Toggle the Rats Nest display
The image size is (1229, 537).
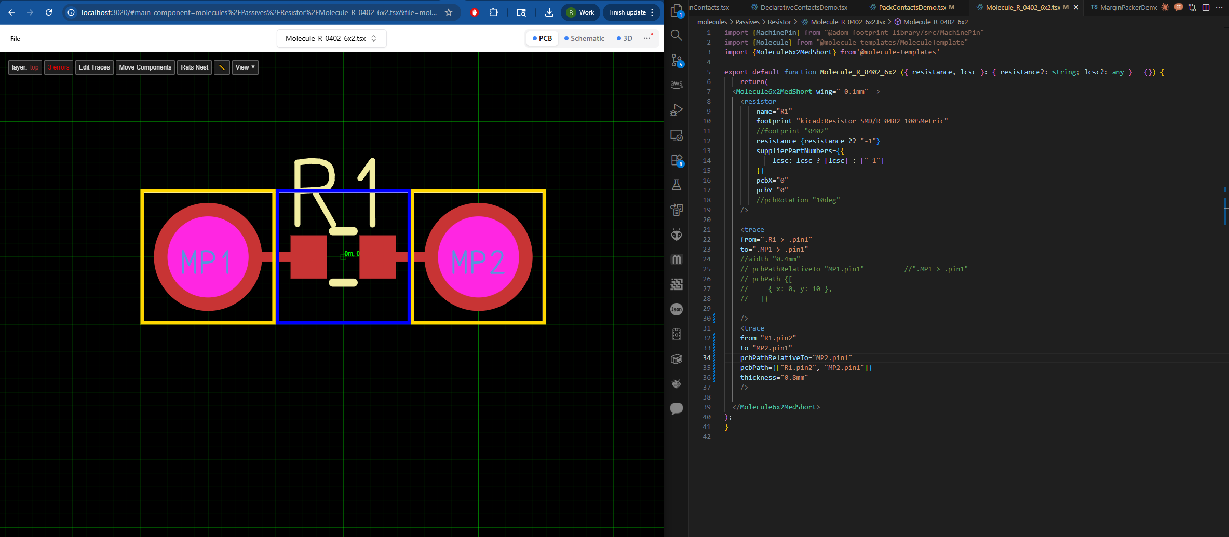194,67
